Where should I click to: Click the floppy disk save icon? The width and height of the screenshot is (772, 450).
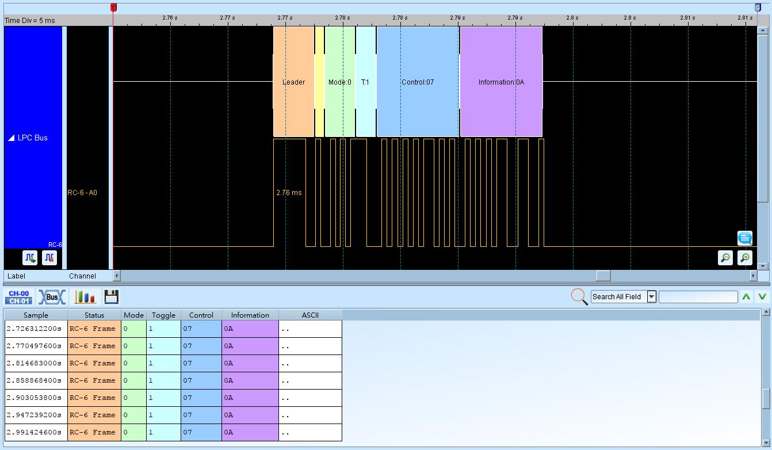(x=112, y=297)
